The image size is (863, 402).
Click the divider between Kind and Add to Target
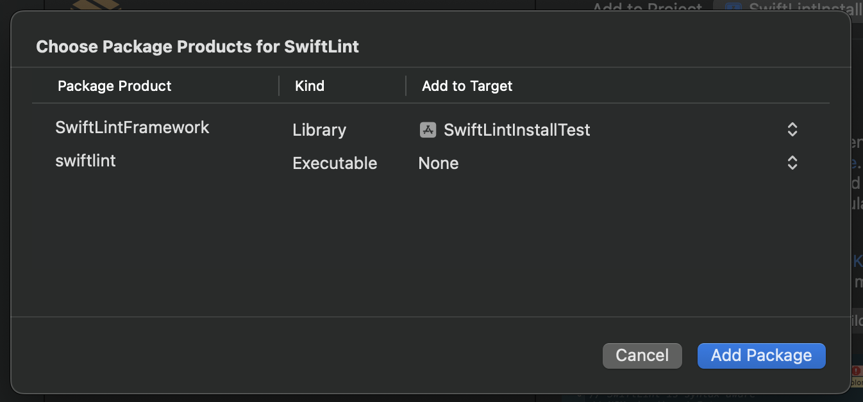pos(406,86)
